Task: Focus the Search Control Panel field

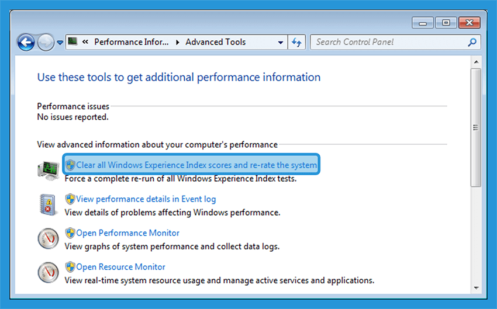Action: pos(389,42)
